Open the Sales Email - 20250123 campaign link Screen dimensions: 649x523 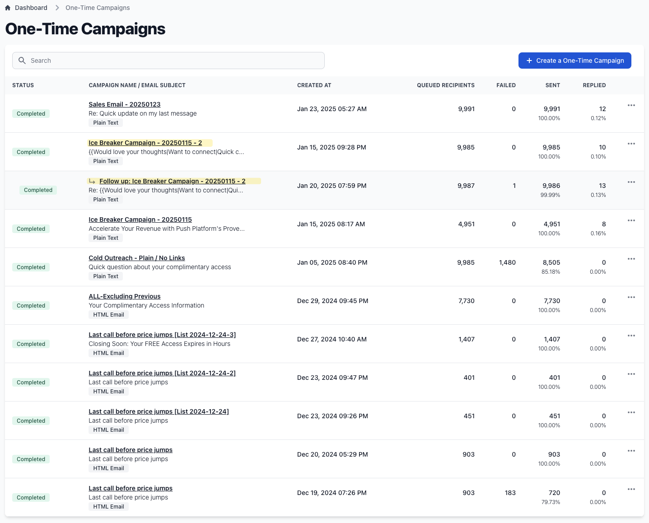click(124, 104)
